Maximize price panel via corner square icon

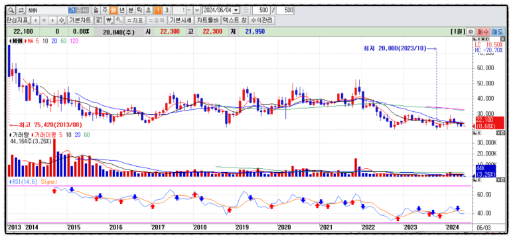tap(502, 39)
